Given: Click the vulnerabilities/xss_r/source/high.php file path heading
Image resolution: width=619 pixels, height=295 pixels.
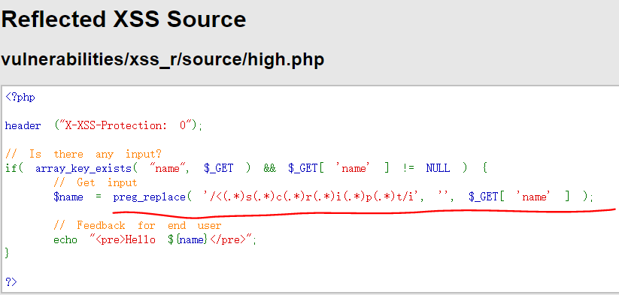Looking at the screenshot, I should (x=162, y=59).
